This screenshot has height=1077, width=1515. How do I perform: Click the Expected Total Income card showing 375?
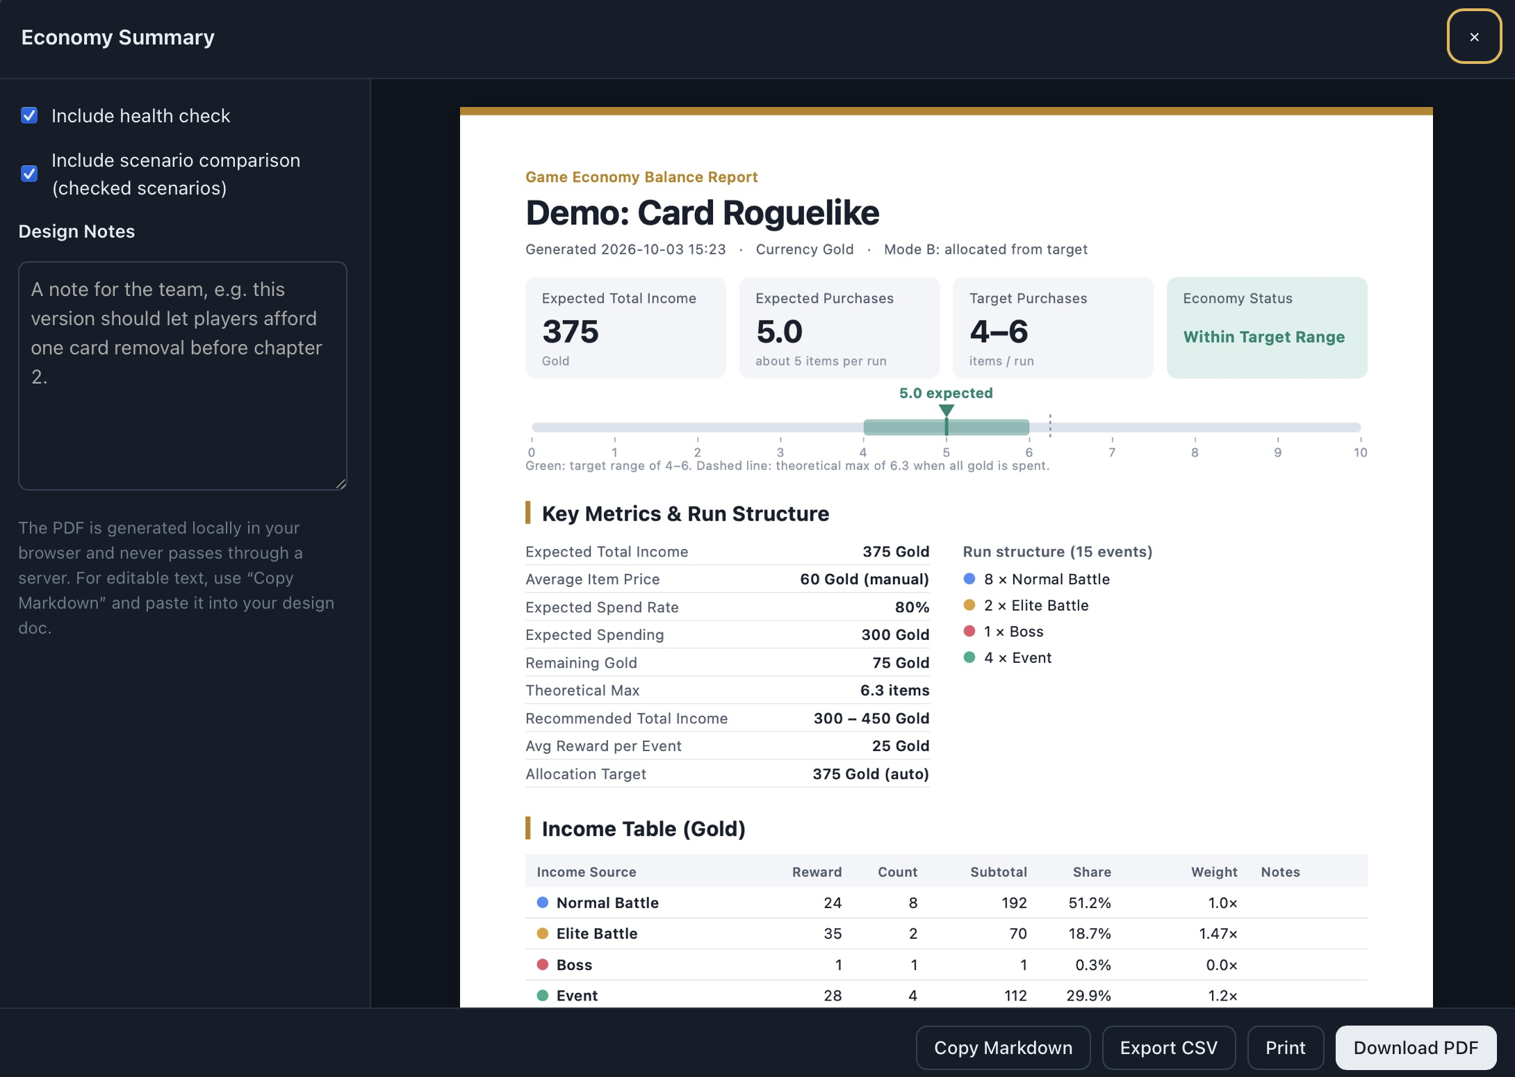(x=625, y=328)
